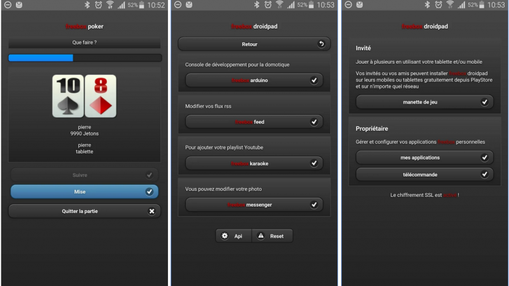Click the 'Propriétaire' heading

pyautogui.click(x=372, y=129)
